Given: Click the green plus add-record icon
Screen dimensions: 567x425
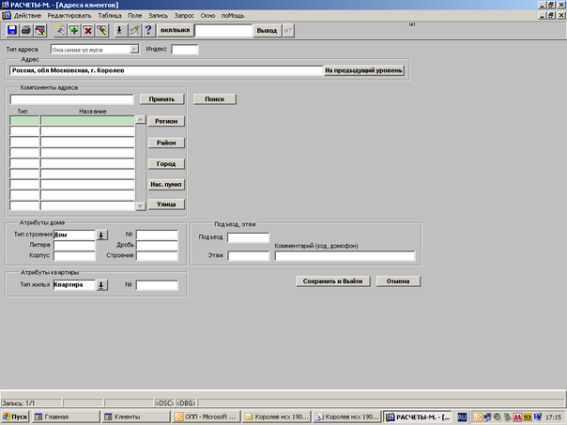Looking at the screenshot, I should (x=74, y=31).
